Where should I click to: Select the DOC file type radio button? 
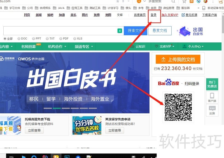point(19,39)
